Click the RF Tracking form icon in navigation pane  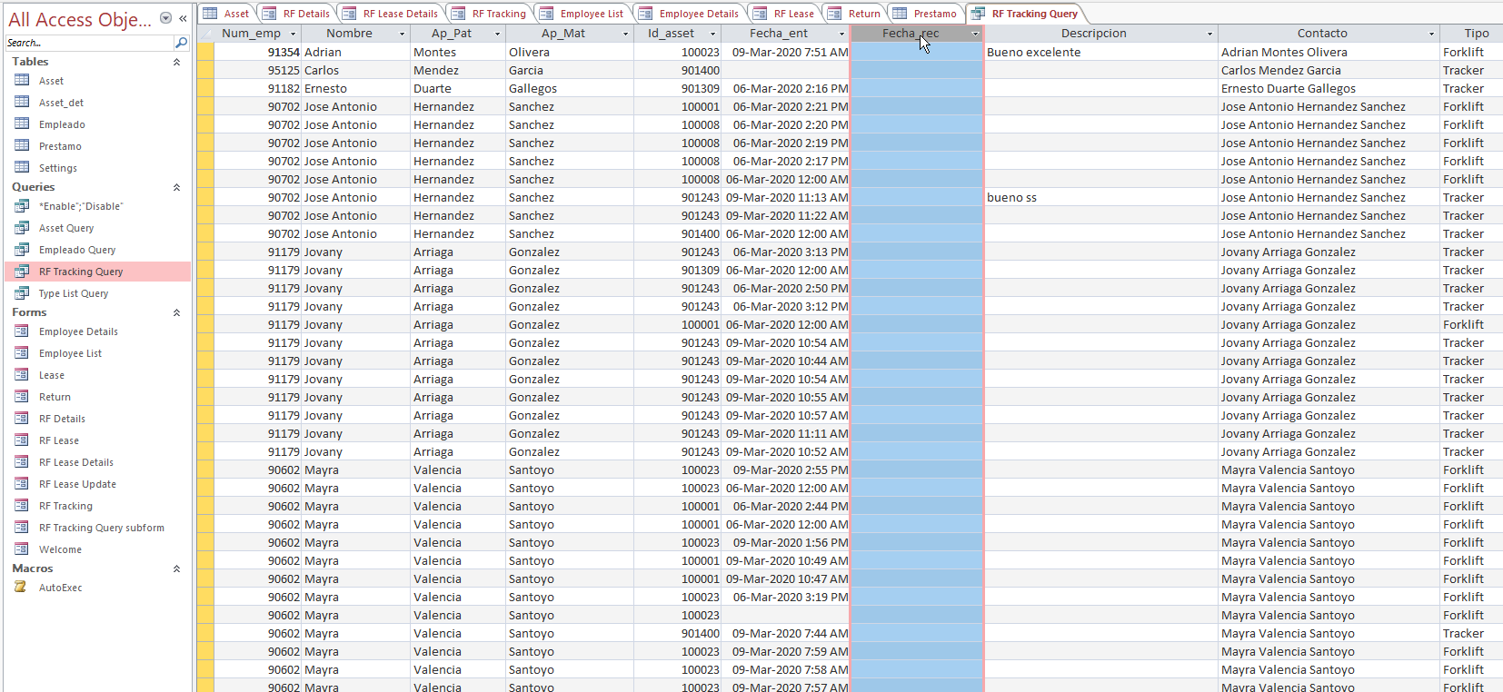(22, 505)
